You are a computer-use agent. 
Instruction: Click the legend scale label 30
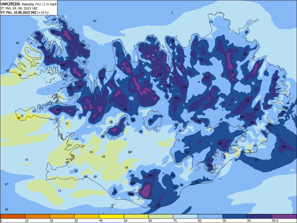(x=76, y=221)
